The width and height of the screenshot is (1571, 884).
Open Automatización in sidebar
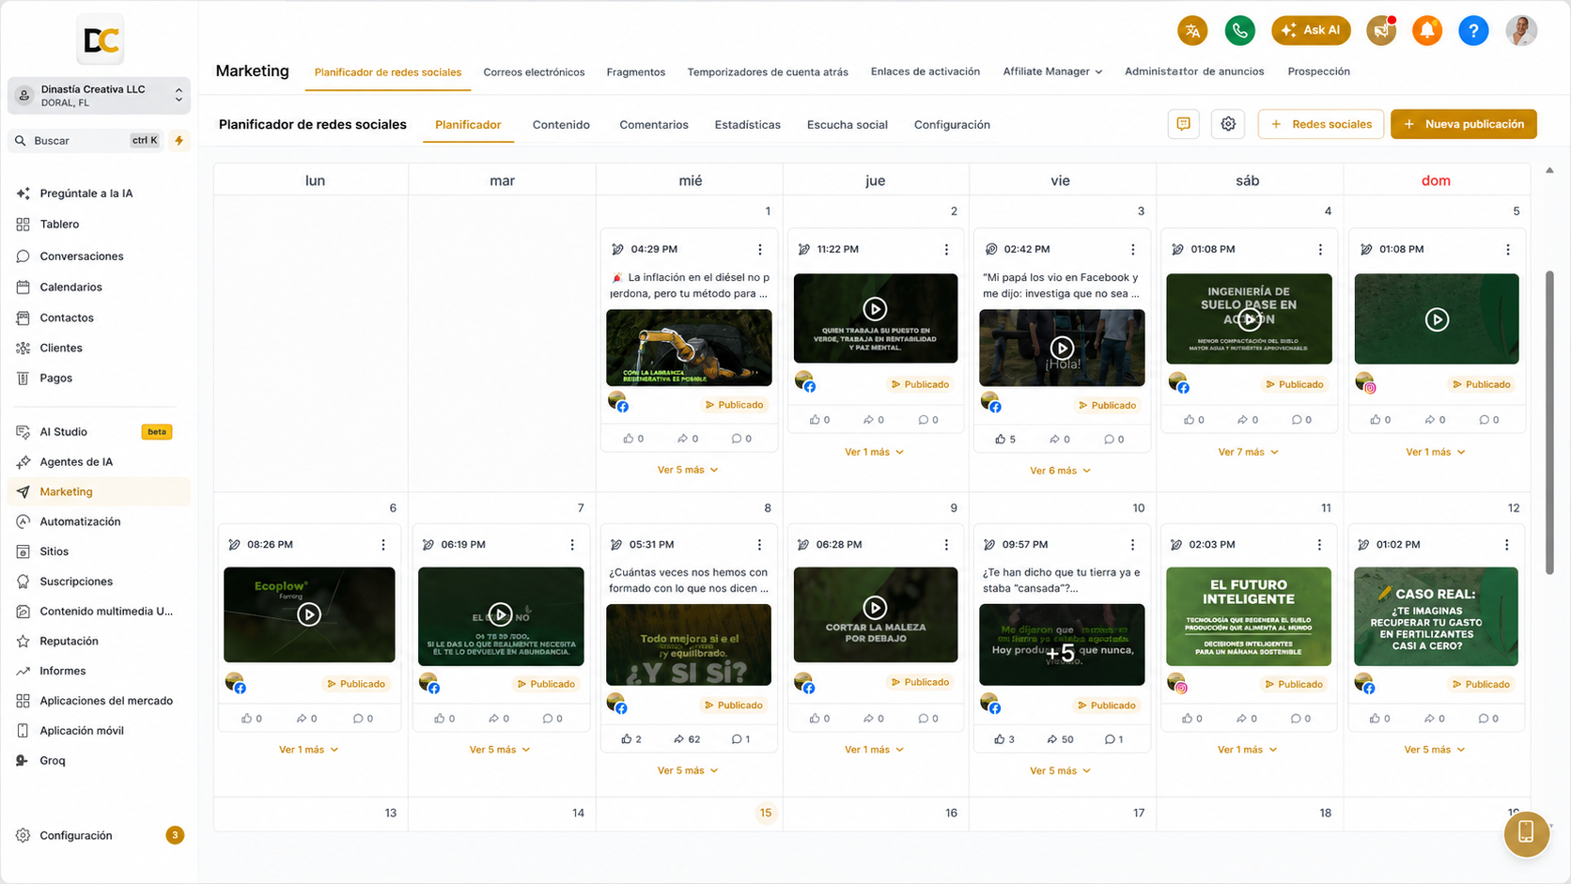point(100,521)
